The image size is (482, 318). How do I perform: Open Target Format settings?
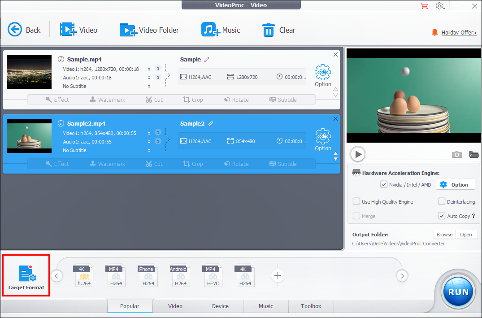[26, 275]
